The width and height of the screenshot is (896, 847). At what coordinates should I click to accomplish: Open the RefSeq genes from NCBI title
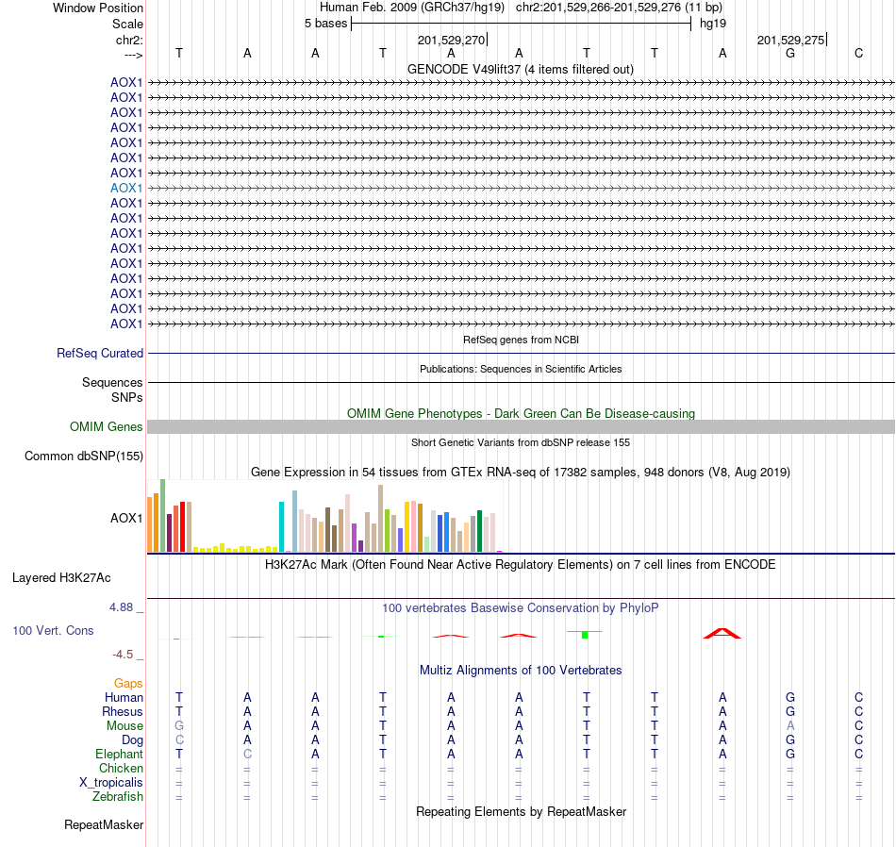pos(521,340)
